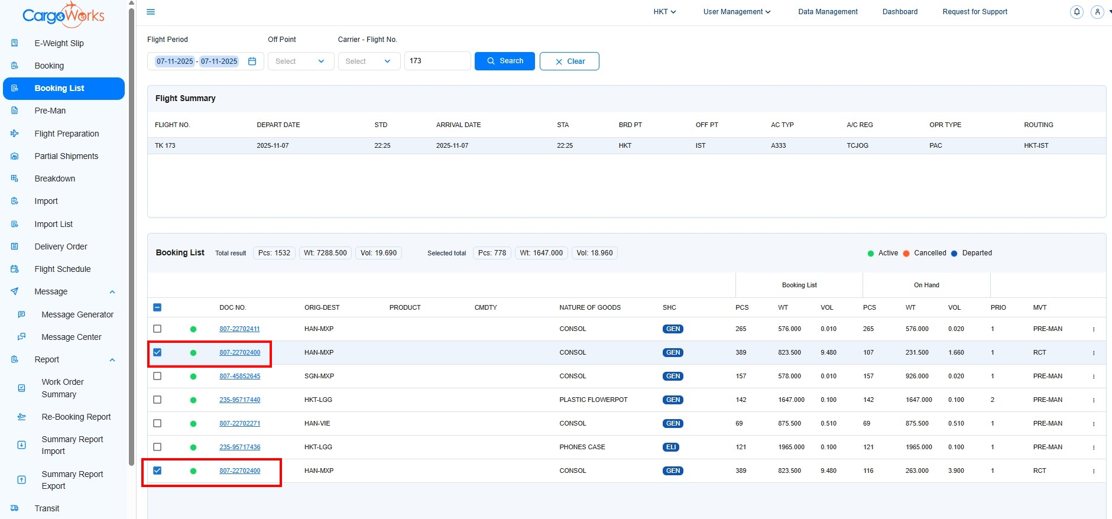Click the flight number input field
This screenshot has height=519, width=1112.
coord(437,61)
